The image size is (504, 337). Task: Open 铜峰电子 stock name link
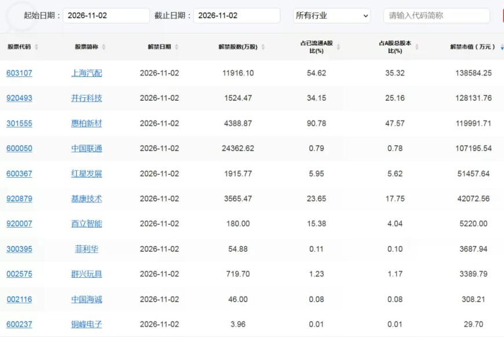point(86,324)
